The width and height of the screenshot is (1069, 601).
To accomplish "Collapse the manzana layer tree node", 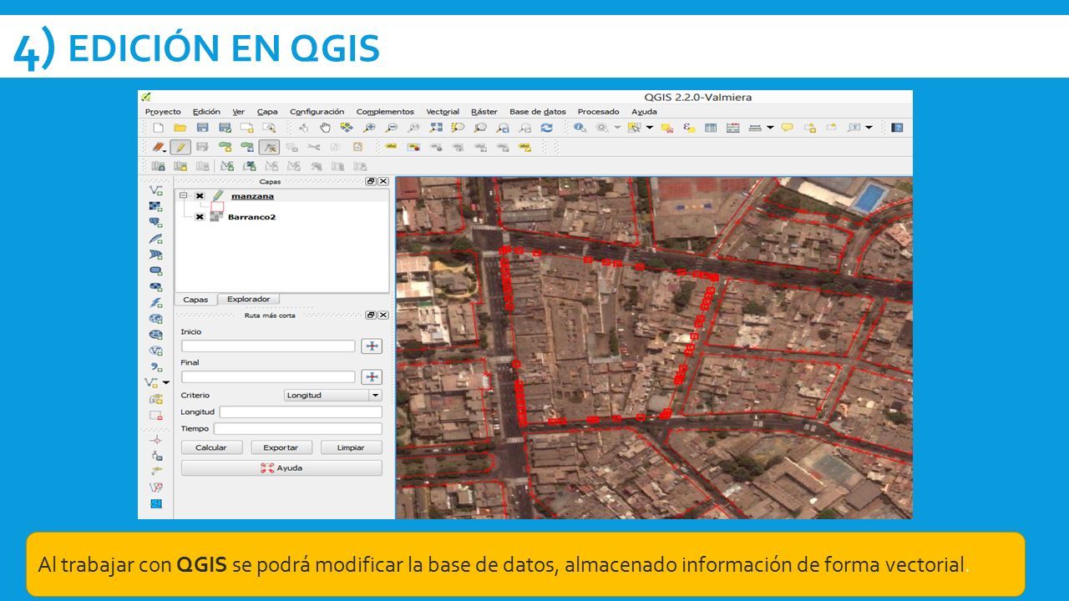I will pyautogui.click(x=183, y=196).
